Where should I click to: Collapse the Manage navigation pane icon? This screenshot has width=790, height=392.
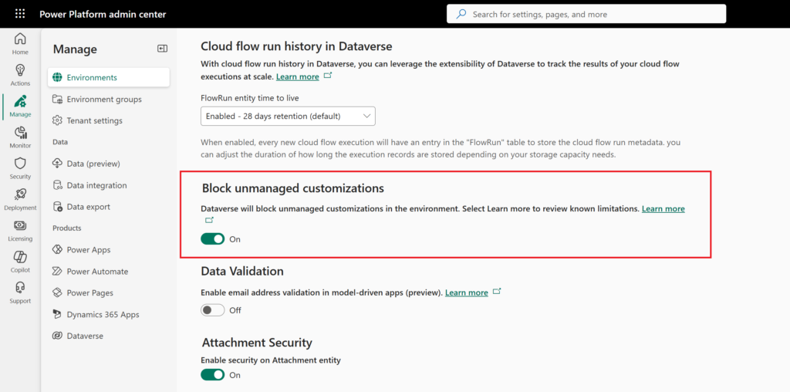(162, 49)
